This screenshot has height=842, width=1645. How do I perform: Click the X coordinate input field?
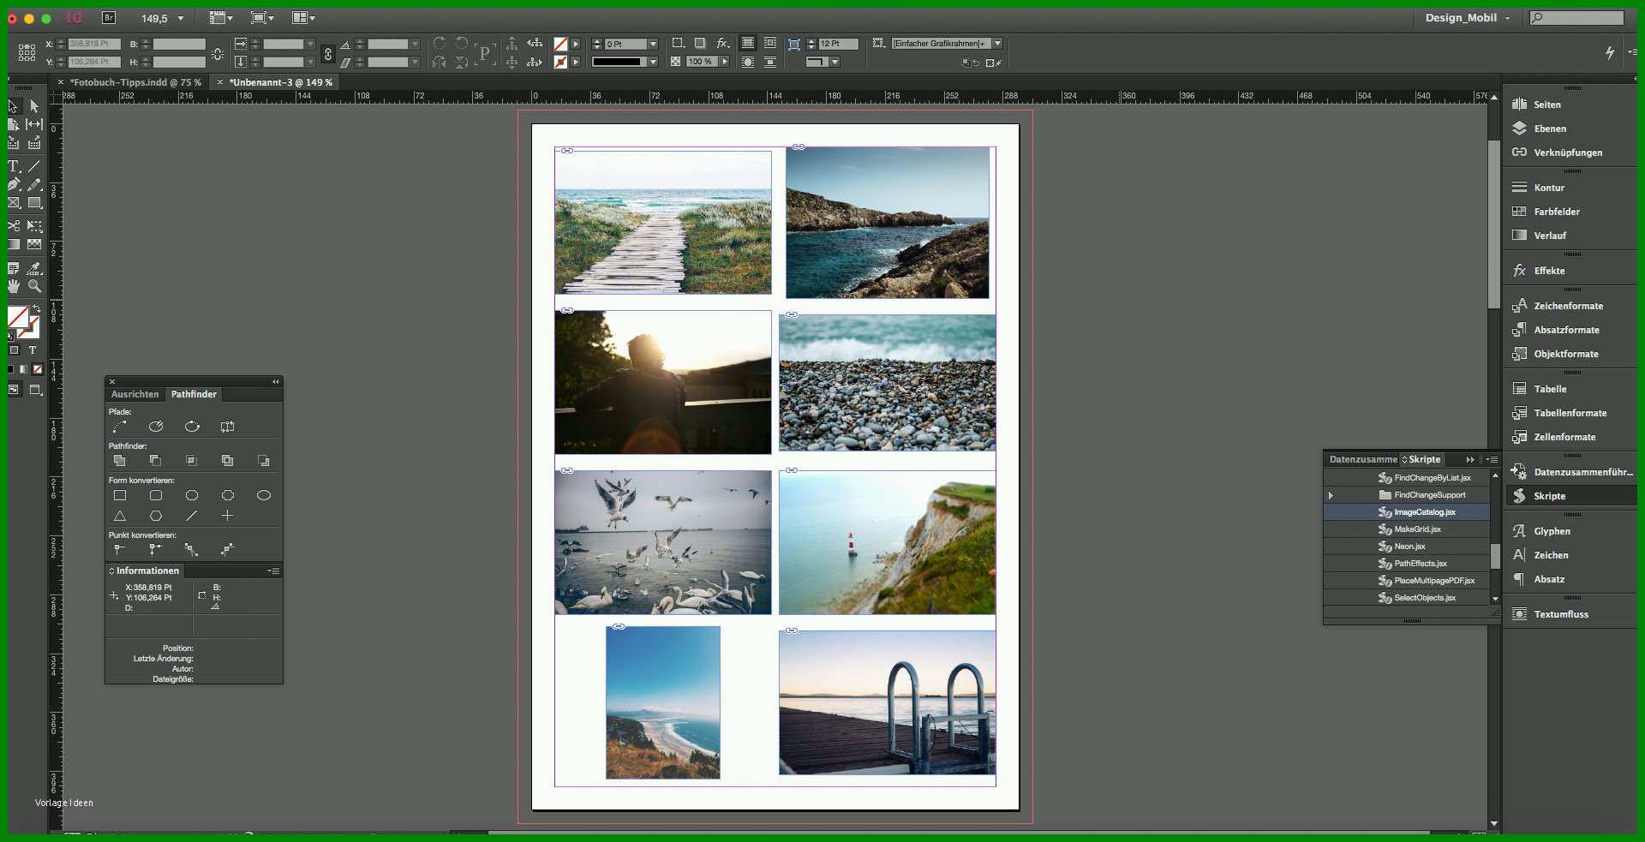[94, 44]
